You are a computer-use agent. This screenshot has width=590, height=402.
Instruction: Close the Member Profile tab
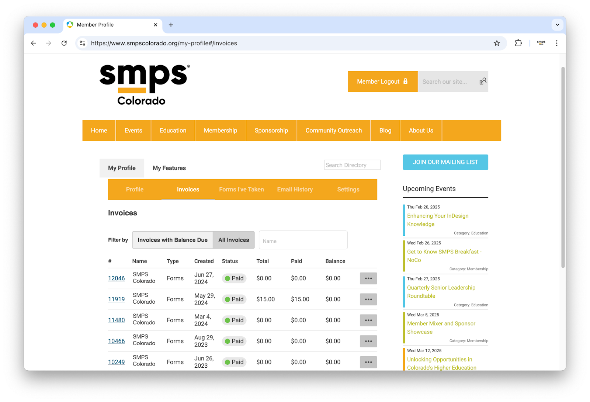tap(155, 25)
